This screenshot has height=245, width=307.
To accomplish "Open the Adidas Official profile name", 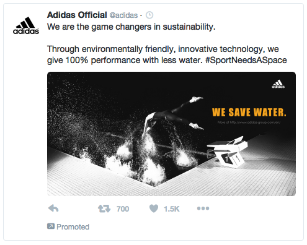I will tap(77, 15).
